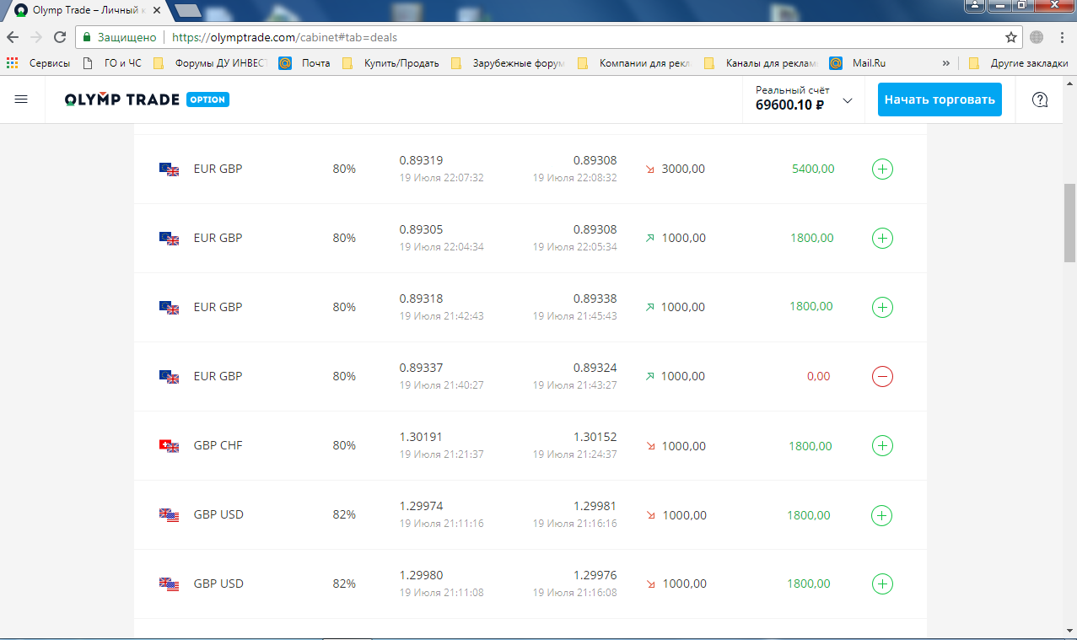Open Зарубежные форум bookmark folder
Screen dimensions: 1077x640
coord(508,62)
